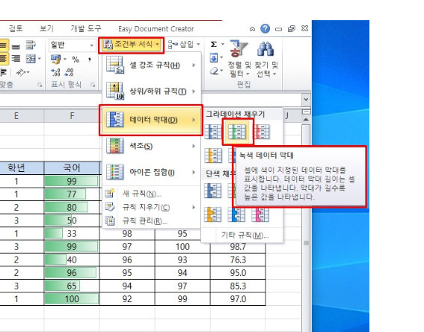This screenshot has height=332, width=424.
Task: Switch to the 검토 ribbon tab
Action: tap(16, 28)
